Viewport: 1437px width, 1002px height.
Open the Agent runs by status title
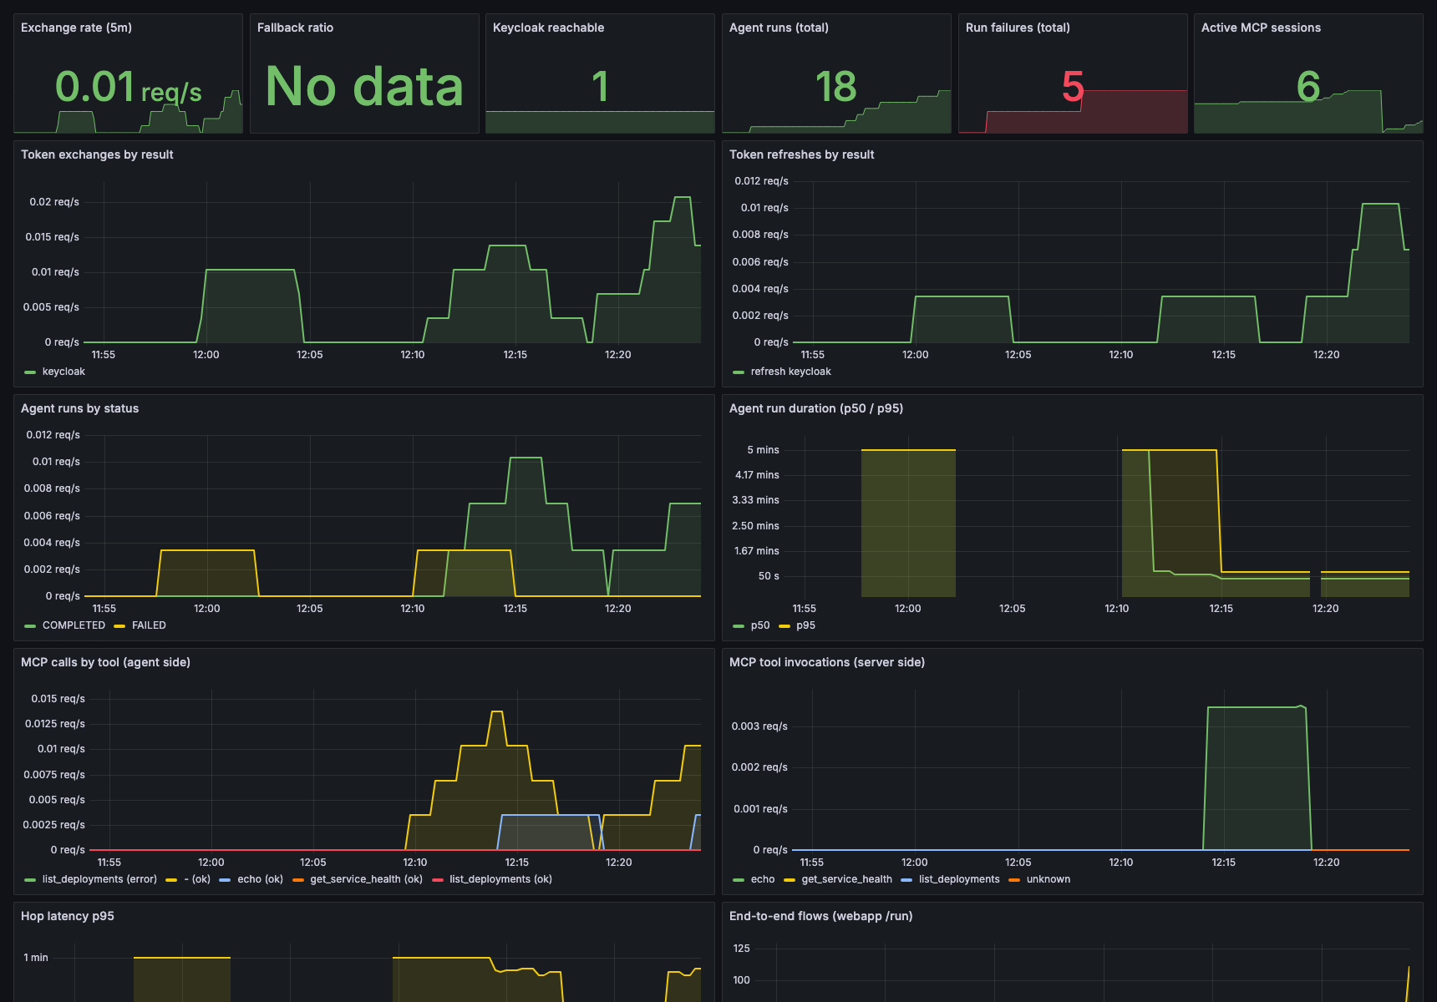pos(79,408)
